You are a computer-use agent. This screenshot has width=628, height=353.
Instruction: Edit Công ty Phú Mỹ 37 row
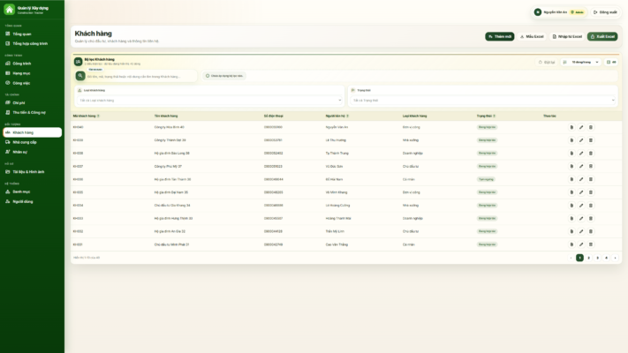tap(581, 167)
